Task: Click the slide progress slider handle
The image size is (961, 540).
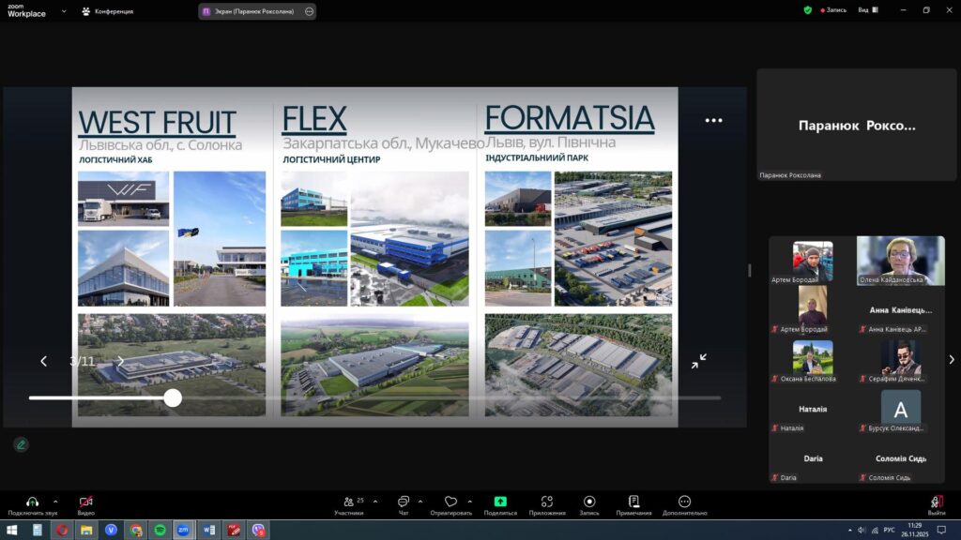Action: tap(173, 397)
